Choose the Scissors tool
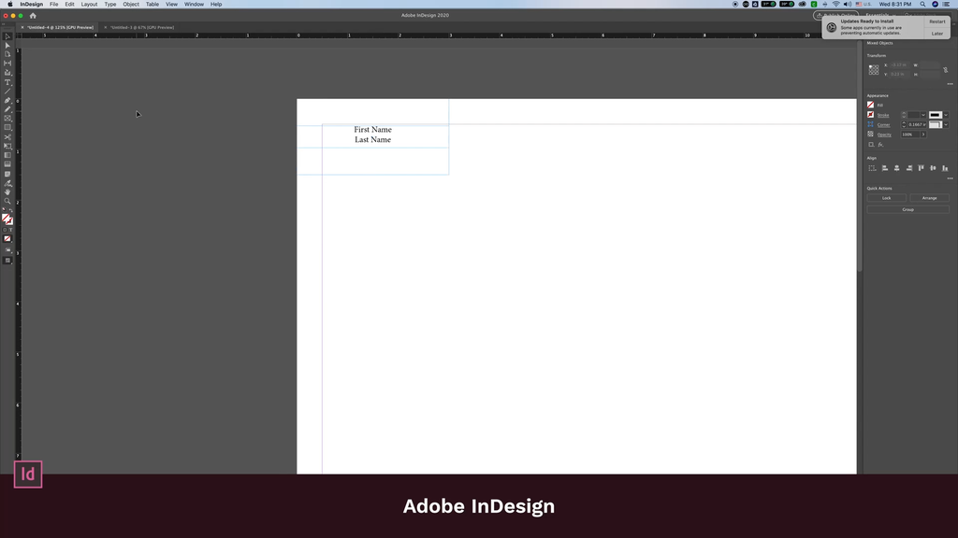 (7, 137)
